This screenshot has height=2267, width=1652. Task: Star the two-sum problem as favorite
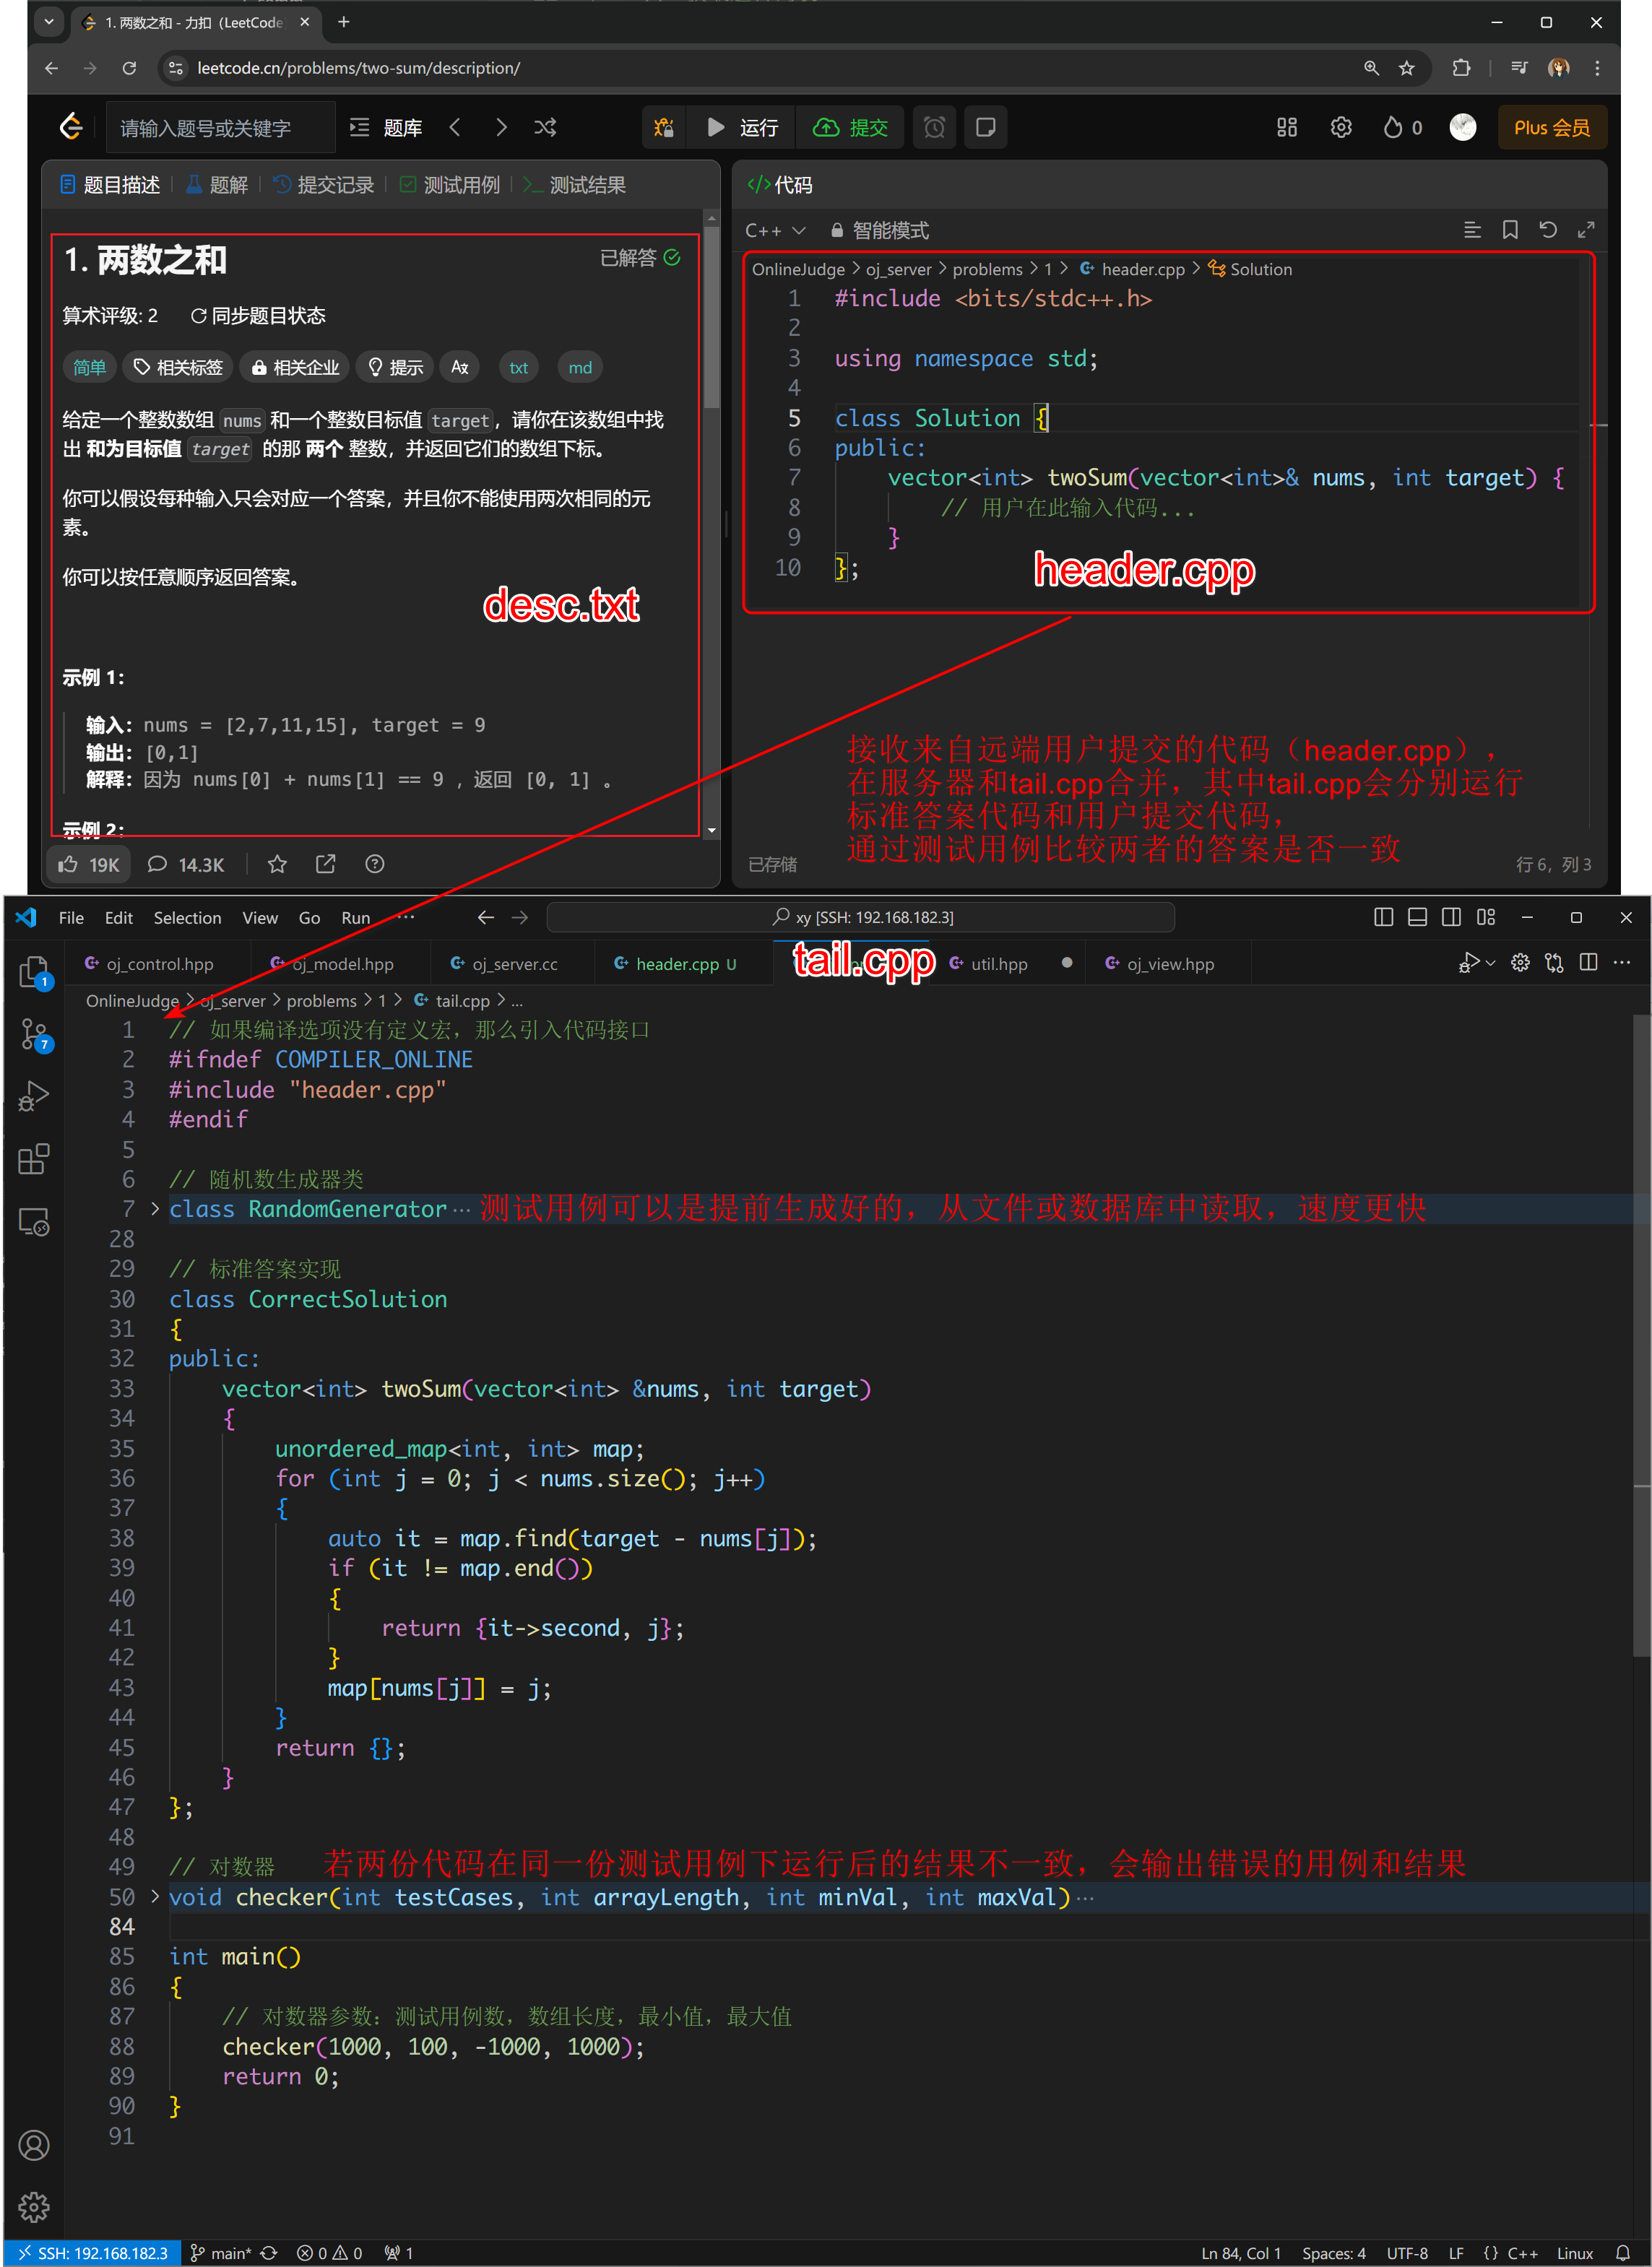coord(277,864)
